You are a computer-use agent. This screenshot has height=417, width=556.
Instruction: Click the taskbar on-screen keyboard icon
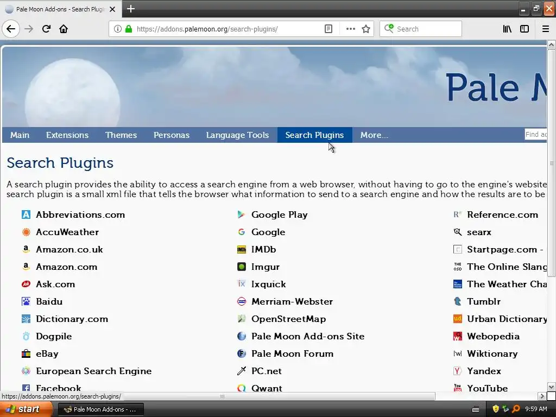pos(476,409)
